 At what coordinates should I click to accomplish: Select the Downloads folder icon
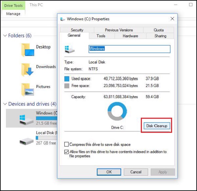(x=27, y=70)
